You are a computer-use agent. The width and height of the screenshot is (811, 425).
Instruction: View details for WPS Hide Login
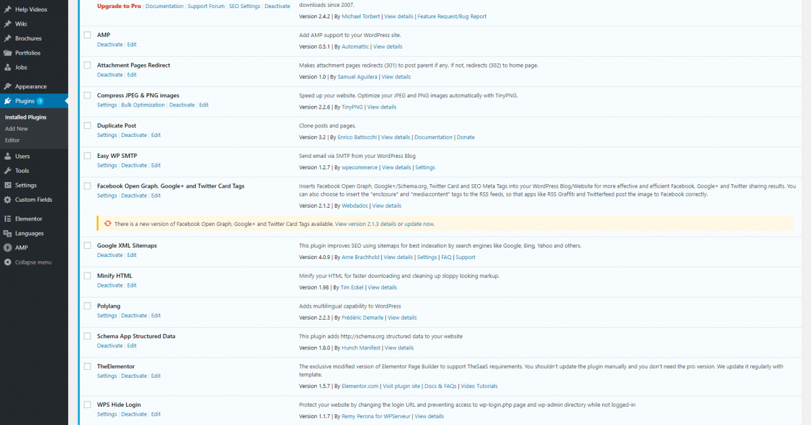click(429, 417)
